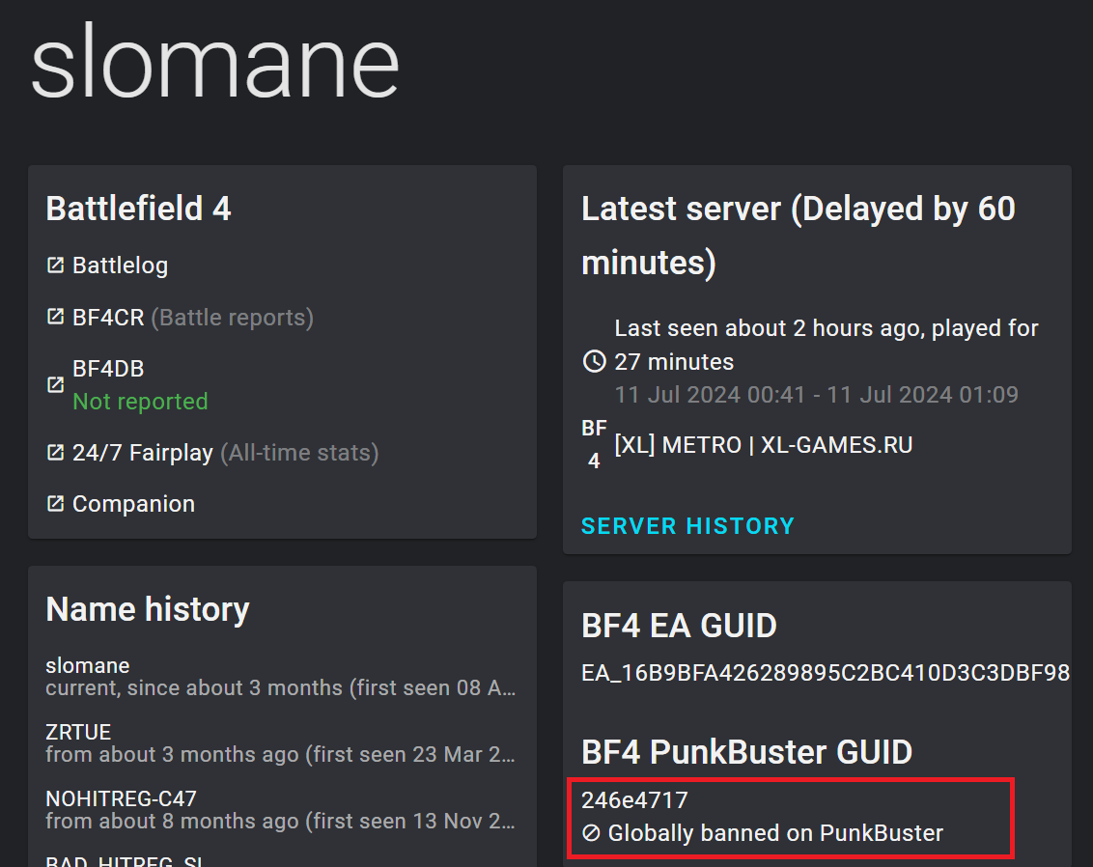The image size is (1093, 867).
Task: Click the PunkBuster GUID 246e4717
Action: (x=634, y=800)
